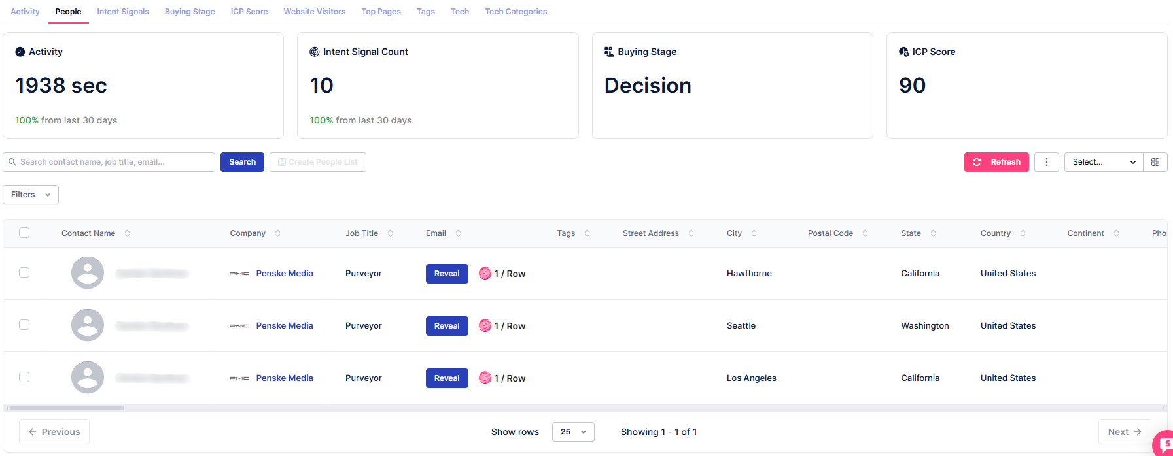Open the Tech Categories tab
Image resolution: width=1173 pixels, height=456 pixels.
point(516,12)
